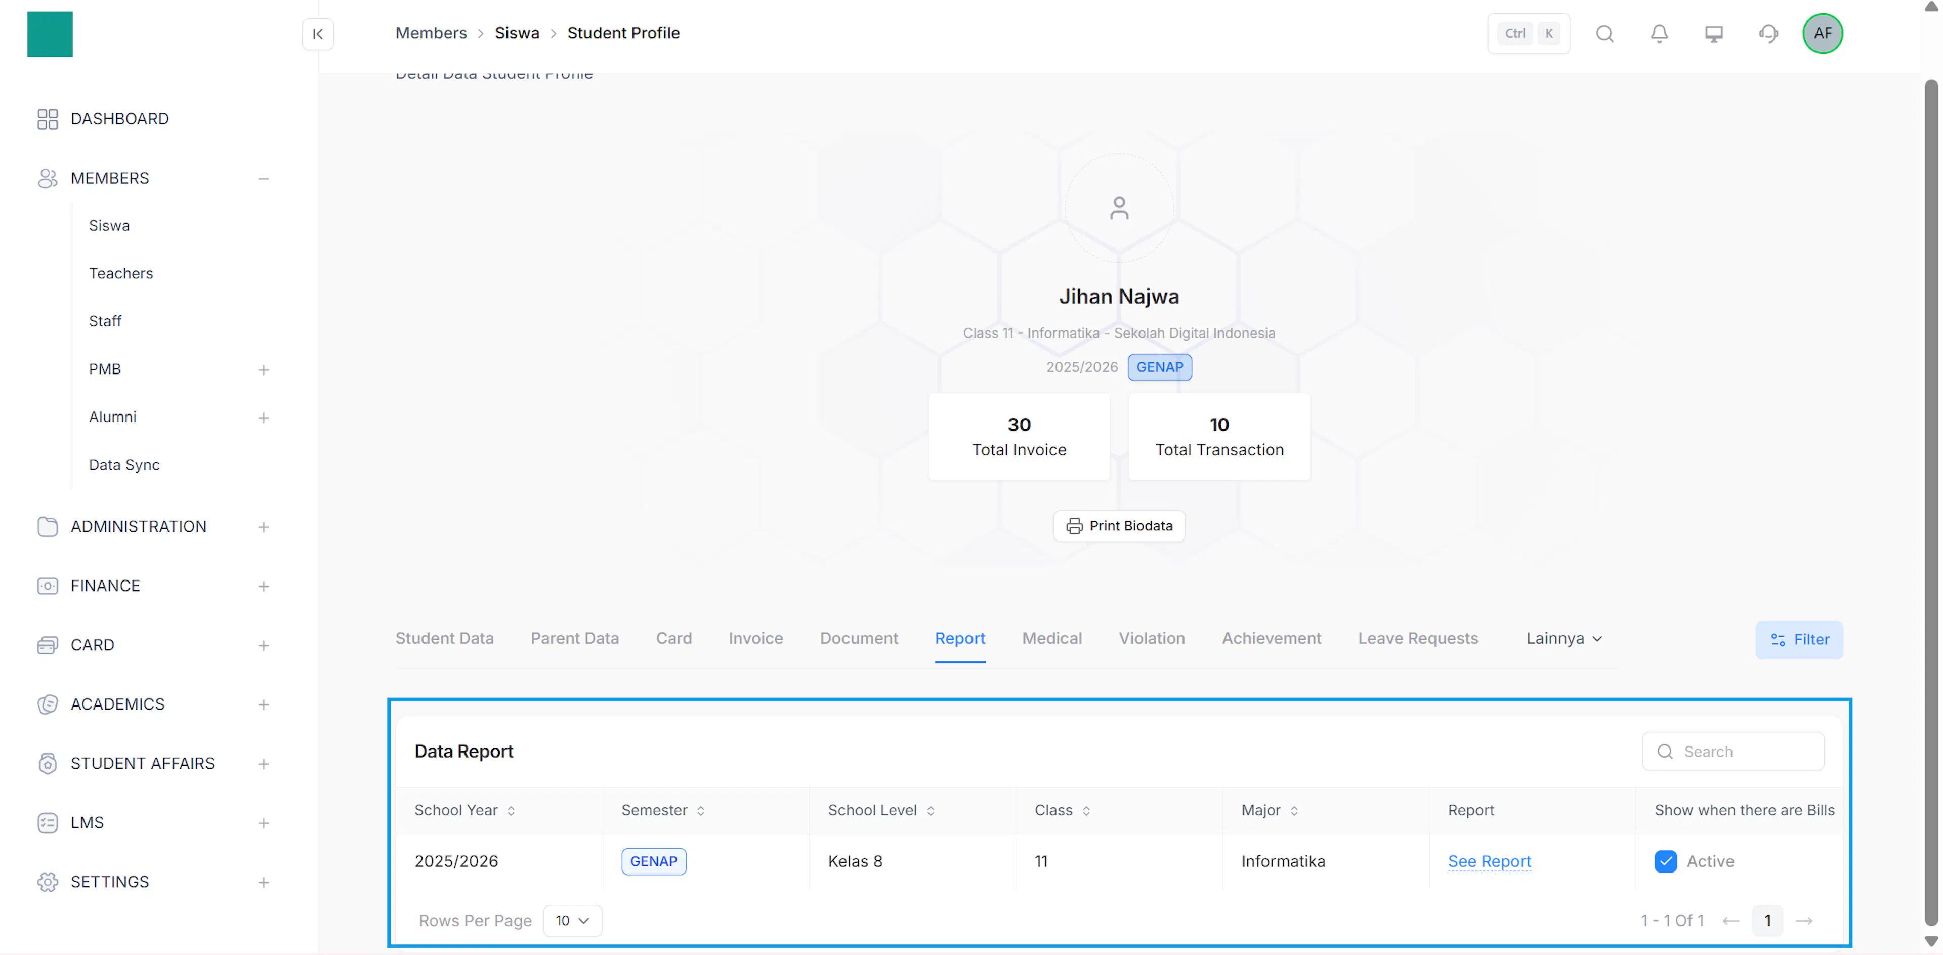Image resolution: width=1943 pixels, height=955 pixels.
Task: Sort by School Level column
Action: point(930,811)
